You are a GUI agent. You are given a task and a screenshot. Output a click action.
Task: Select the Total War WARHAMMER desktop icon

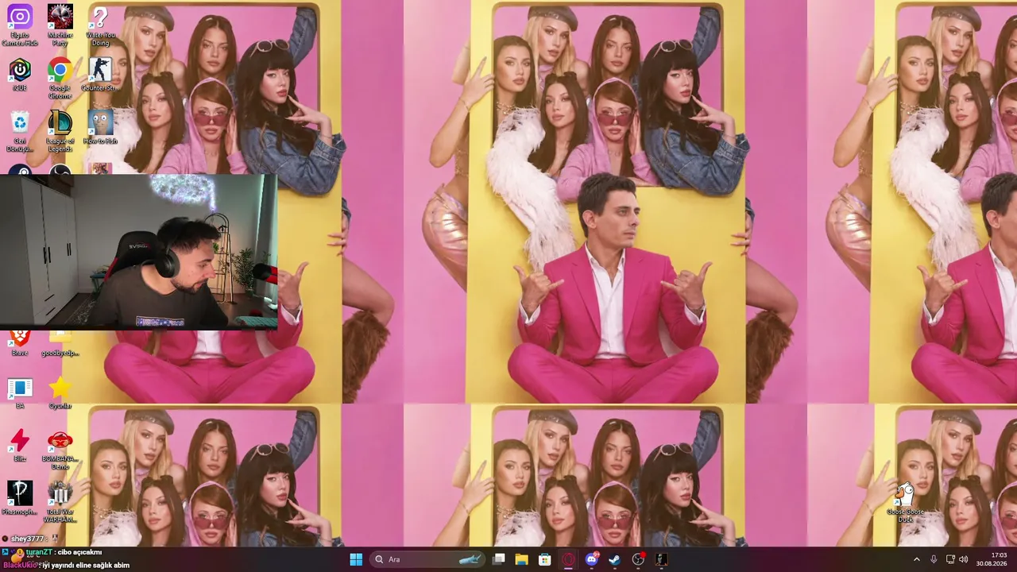[60, 502]
